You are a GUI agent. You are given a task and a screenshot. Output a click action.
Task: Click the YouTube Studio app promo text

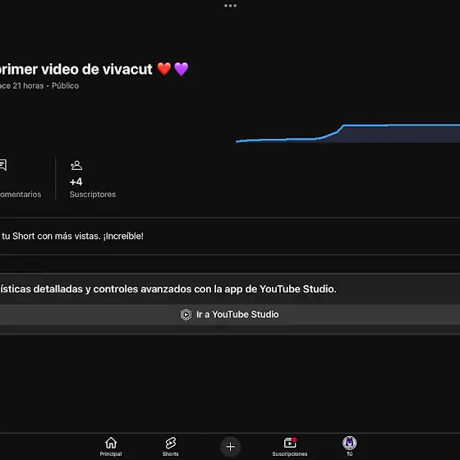pyautogui.click(x=168, y=289)
